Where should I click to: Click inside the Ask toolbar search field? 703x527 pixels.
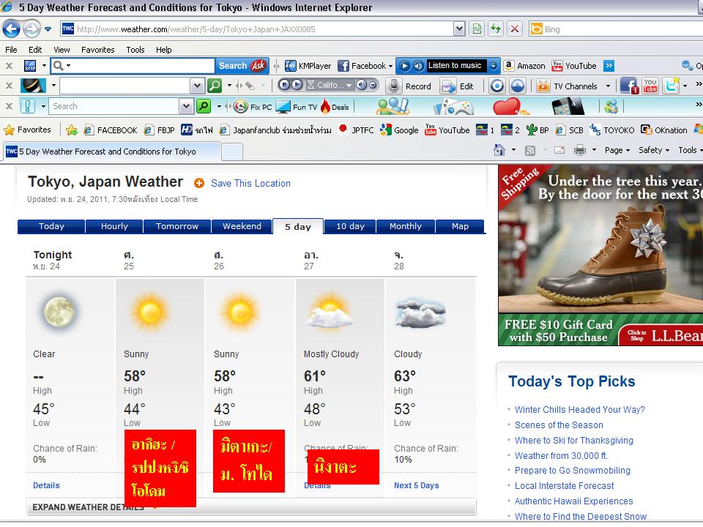tap(133, 66)
